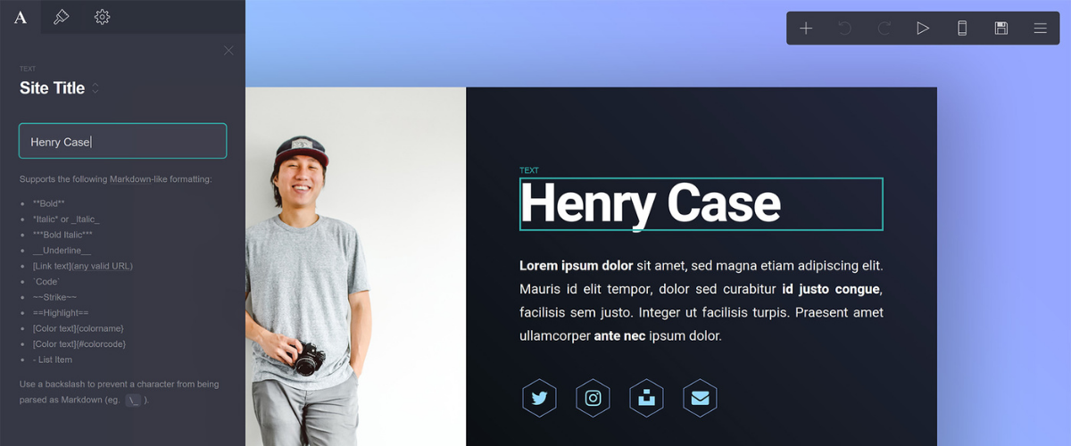Save the site with the floppy disk icon
The image size is (1071, 446).
tap(1001, 29)
